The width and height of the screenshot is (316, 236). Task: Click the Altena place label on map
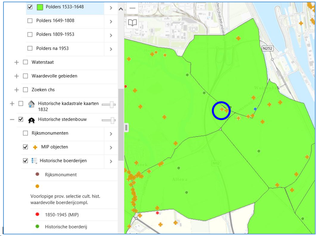179,179
